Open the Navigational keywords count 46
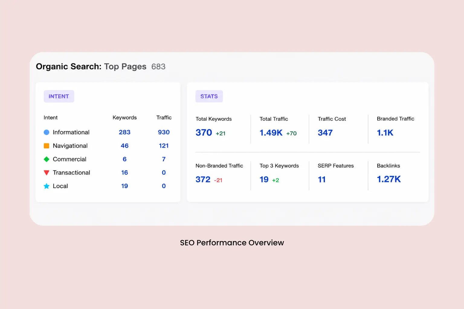The height and width of the screenshot is (309, 464). (124, 146)
